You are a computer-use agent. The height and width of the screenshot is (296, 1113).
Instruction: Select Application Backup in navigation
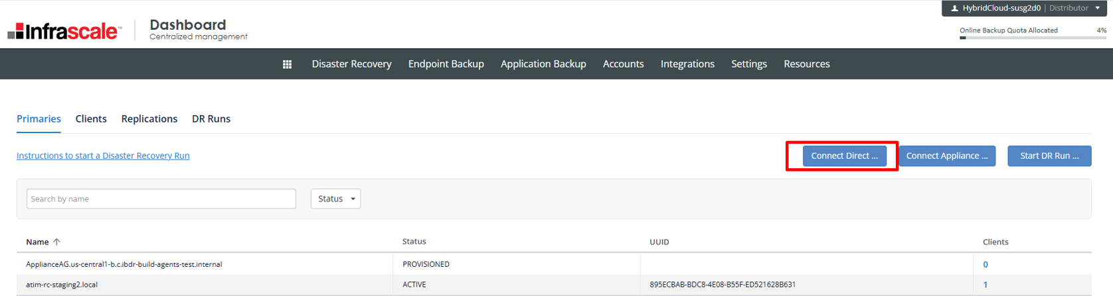543,64
